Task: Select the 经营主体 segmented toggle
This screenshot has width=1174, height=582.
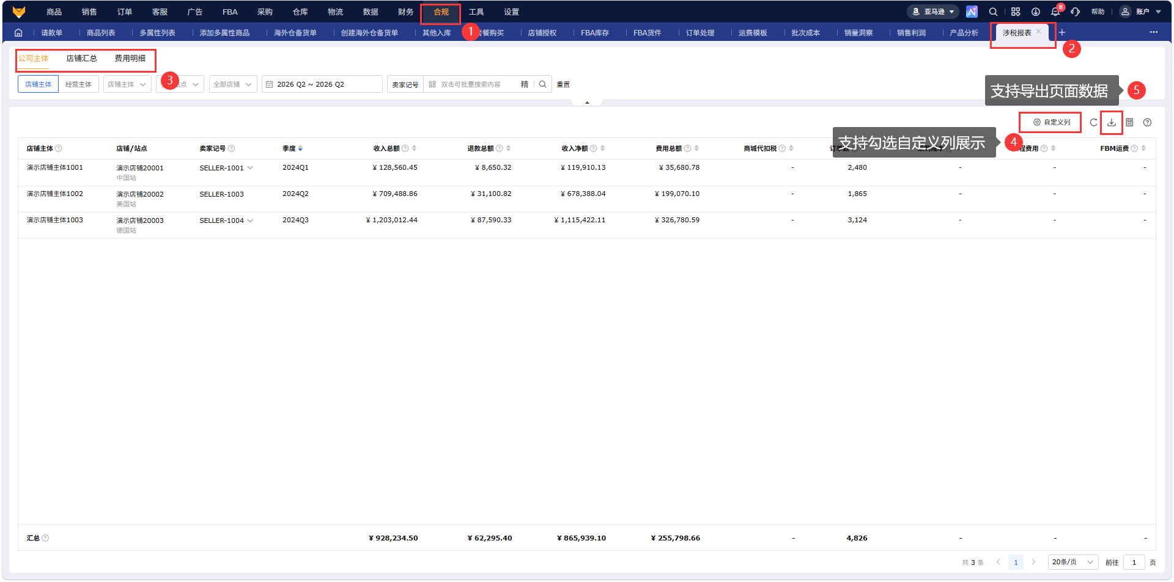Action: point(78,84)
